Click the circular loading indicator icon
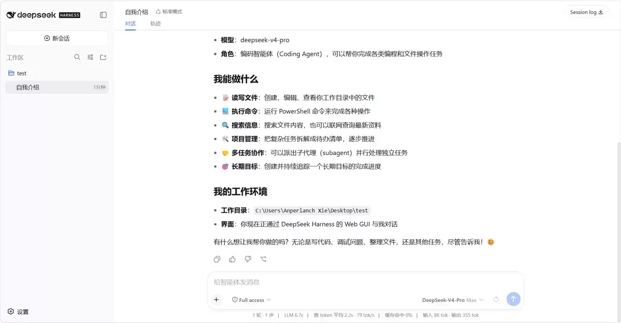The height and width of the screenshot is (323, 621). [x=496, y=299]
